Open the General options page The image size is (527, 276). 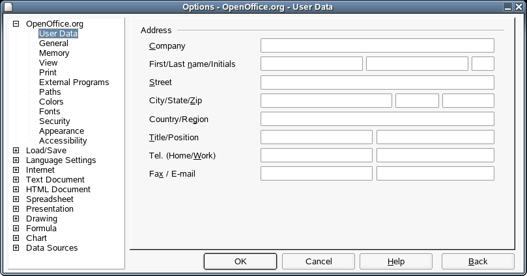[53, 44]
